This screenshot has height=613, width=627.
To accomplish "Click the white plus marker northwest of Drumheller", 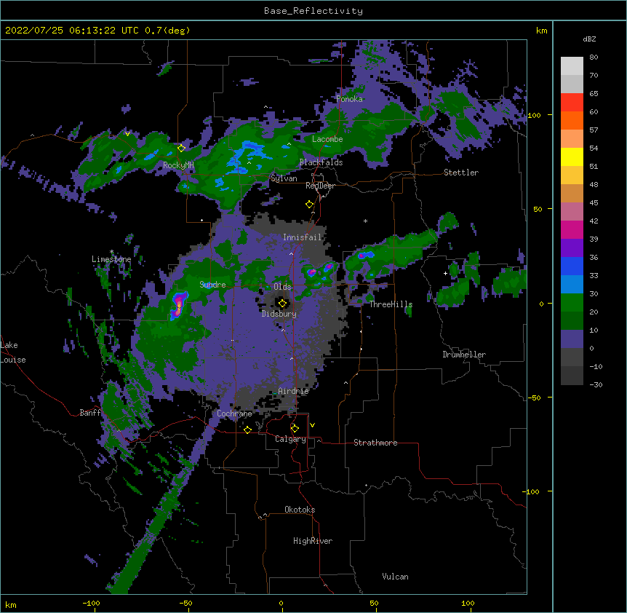I will click(445, 273).
